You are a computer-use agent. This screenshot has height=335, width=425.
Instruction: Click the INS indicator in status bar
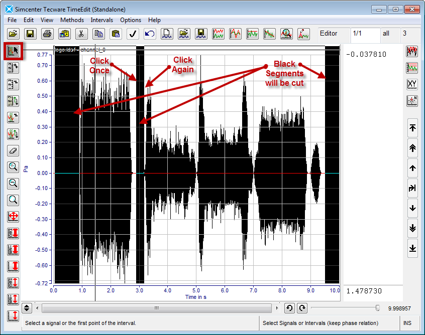(x=407, y=323)
